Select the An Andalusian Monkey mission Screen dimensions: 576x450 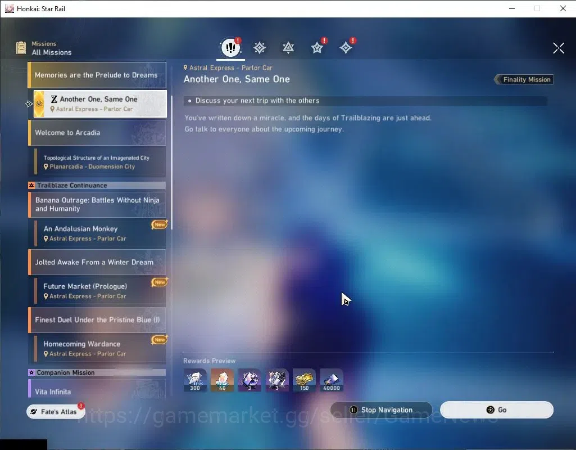100,233
